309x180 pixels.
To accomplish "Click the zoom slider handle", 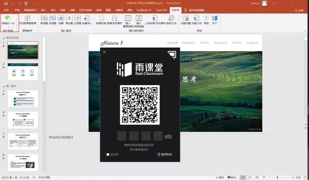I will coord(277,177).
